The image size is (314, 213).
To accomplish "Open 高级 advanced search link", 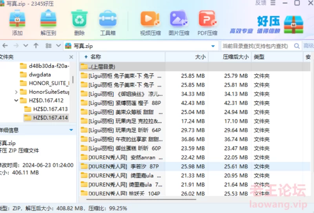I will coord(309,46).
